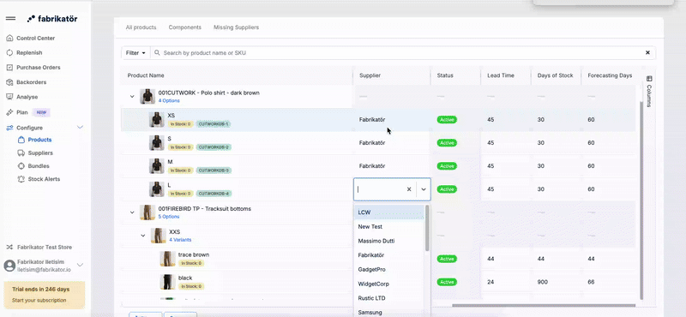The height and width of the screenshot is (317, 686).
Task: Sort by Days of Stock column
Action: click(555, 75)
